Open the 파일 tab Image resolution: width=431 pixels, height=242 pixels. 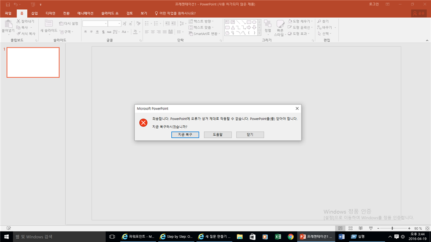pos(8,13)
